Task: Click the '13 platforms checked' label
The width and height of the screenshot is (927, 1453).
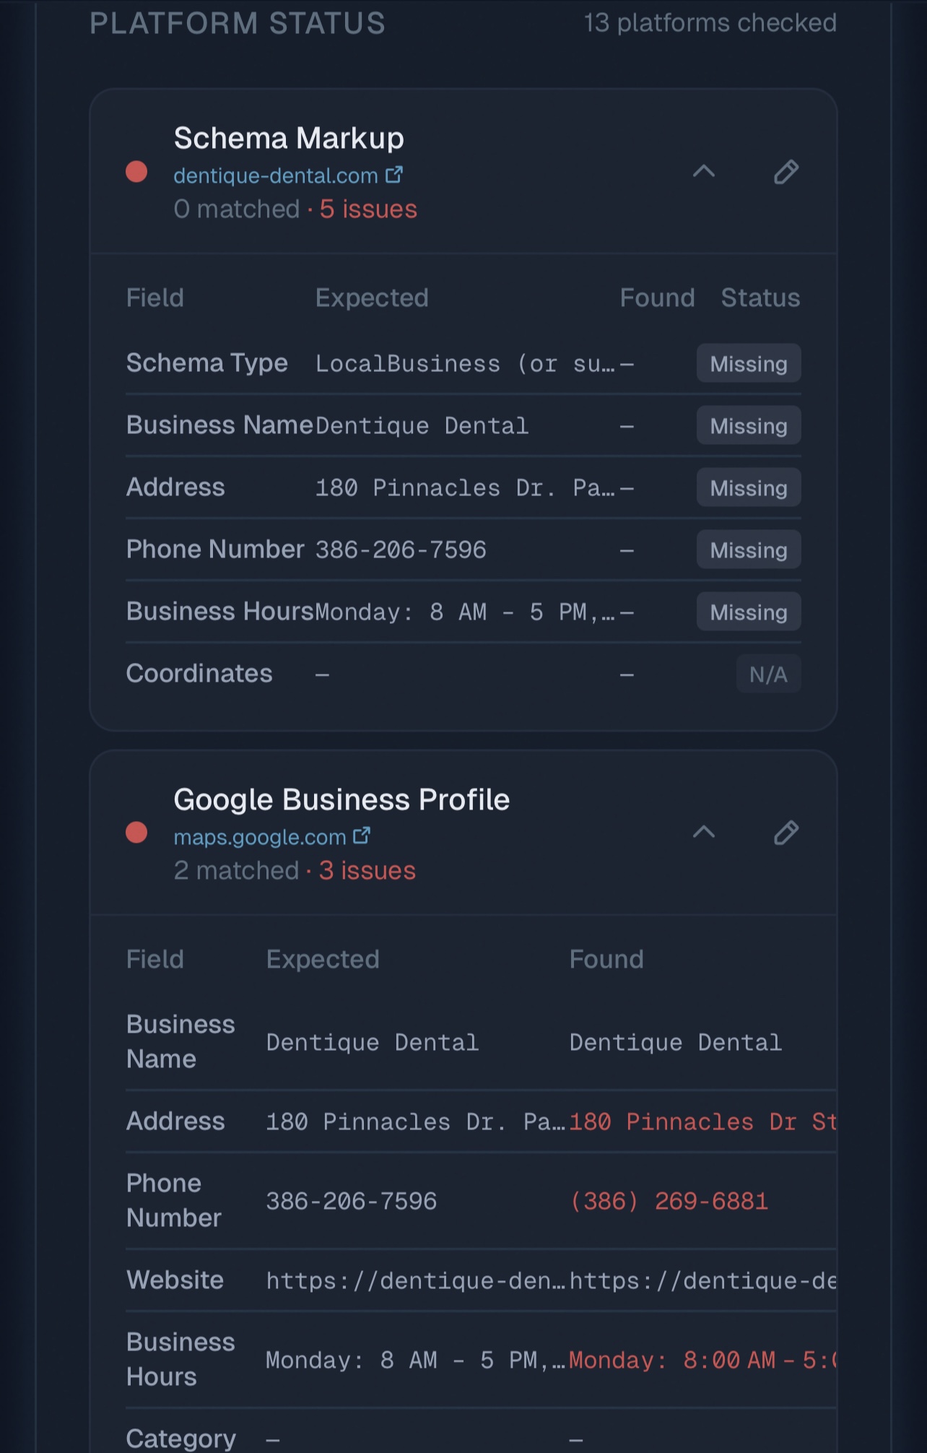Action: tap(710, 23)
